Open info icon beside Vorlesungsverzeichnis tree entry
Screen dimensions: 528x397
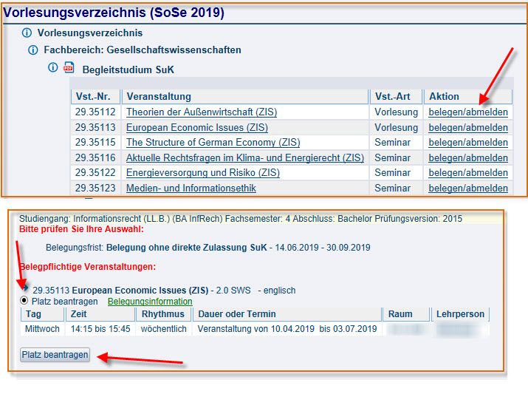[27, 33]
